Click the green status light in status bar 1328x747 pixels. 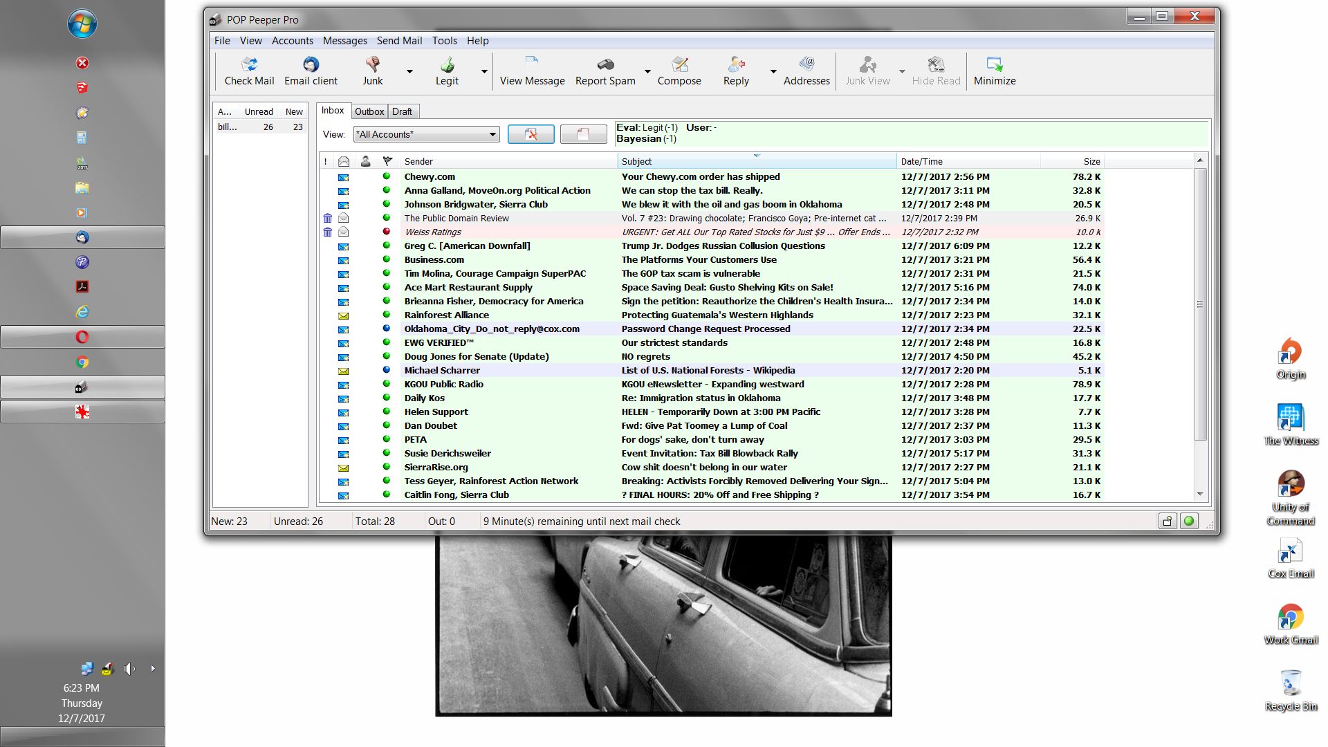[1189, 522]
